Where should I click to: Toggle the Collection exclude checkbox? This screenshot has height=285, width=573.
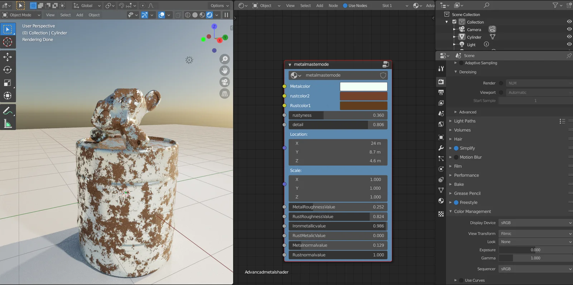coord(454,22)
